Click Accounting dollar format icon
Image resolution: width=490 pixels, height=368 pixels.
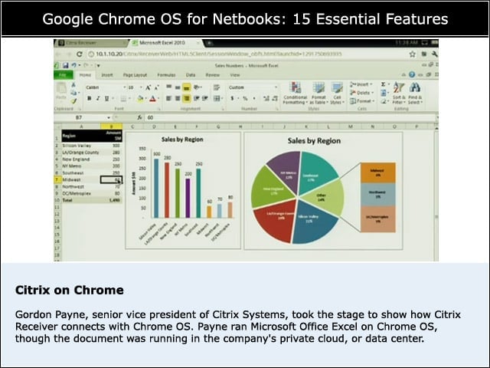(x=232, y=98)
